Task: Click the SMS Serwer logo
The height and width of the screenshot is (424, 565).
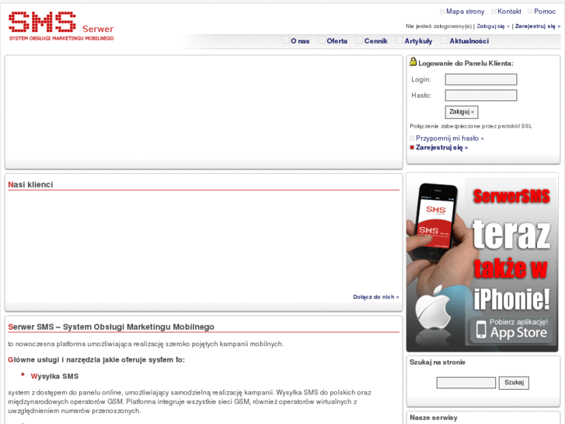Action: click(x=61, y=26)
